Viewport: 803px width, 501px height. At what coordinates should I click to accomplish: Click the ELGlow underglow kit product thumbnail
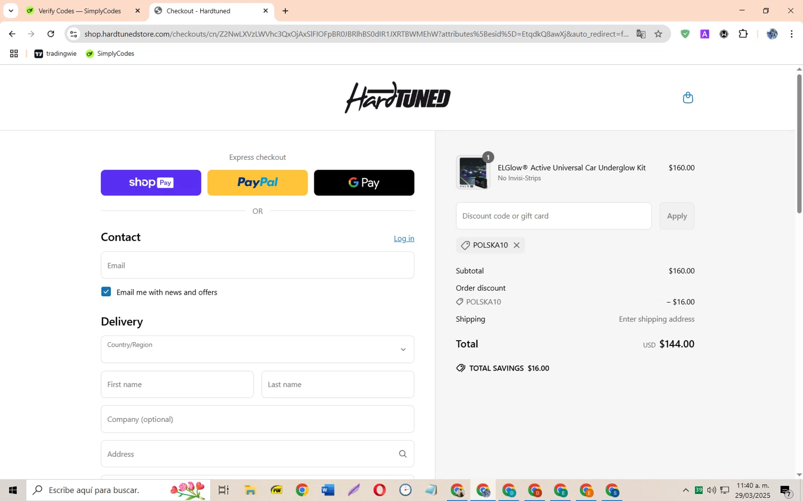(473, 173)
